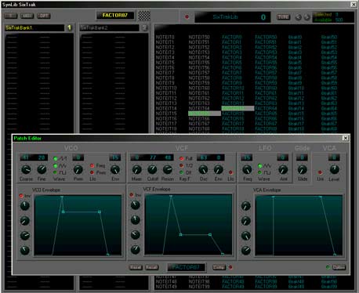This screenshot has width=359, height=293.
Task: Click the LFO Freq knob
Action: pyautogui.click(x=247, y=170)
